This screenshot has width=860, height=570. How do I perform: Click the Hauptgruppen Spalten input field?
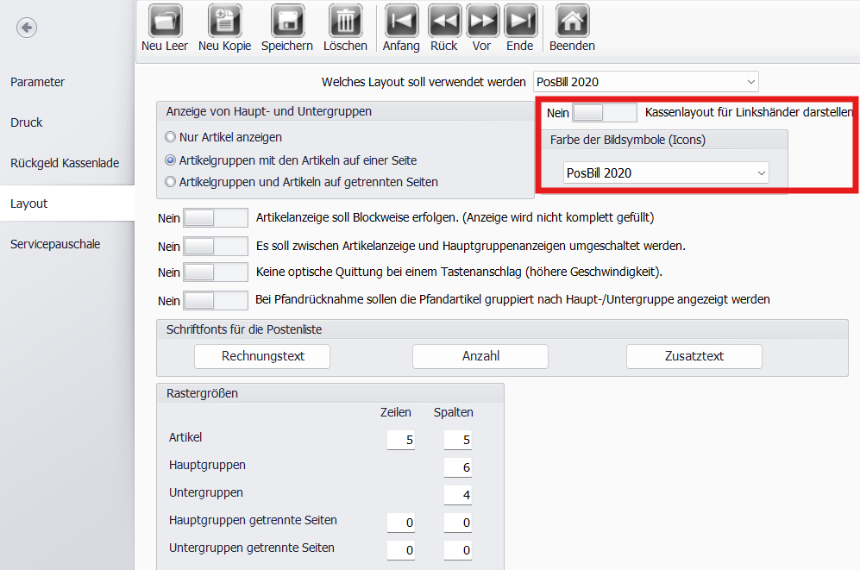pyautogui.click(x=457, y=467)
